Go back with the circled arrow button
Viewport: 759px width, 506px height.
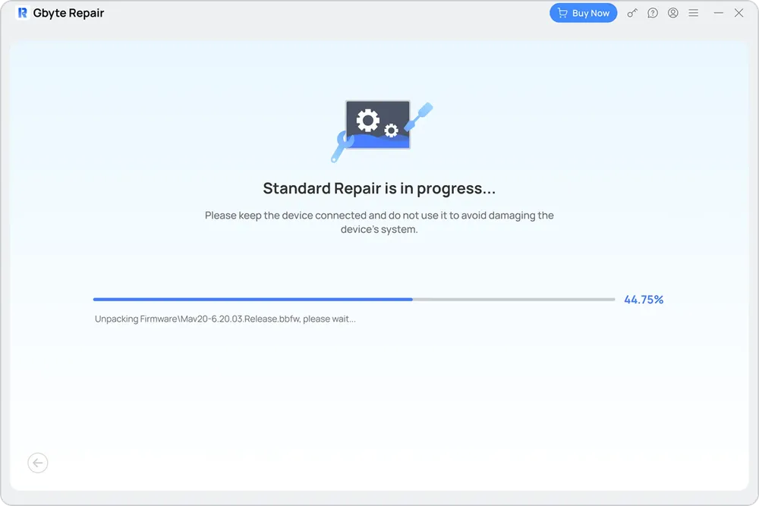[38, 463]
